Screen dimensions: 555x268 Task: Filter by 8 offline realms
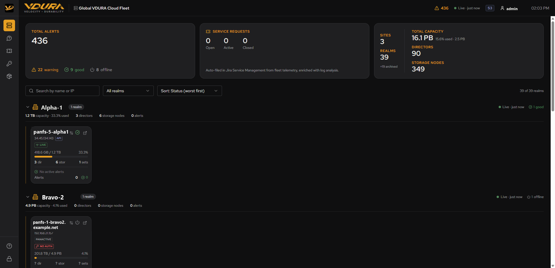[101, 70]
